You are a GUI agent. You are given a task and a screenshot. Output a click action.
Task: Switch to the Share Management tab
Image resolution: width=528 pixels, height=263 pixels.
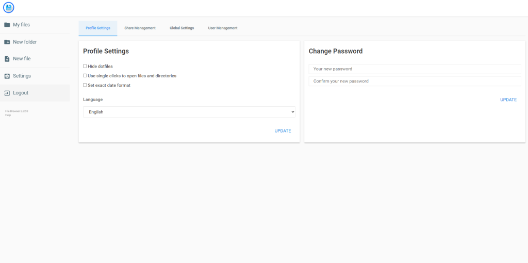click(140, 28)
